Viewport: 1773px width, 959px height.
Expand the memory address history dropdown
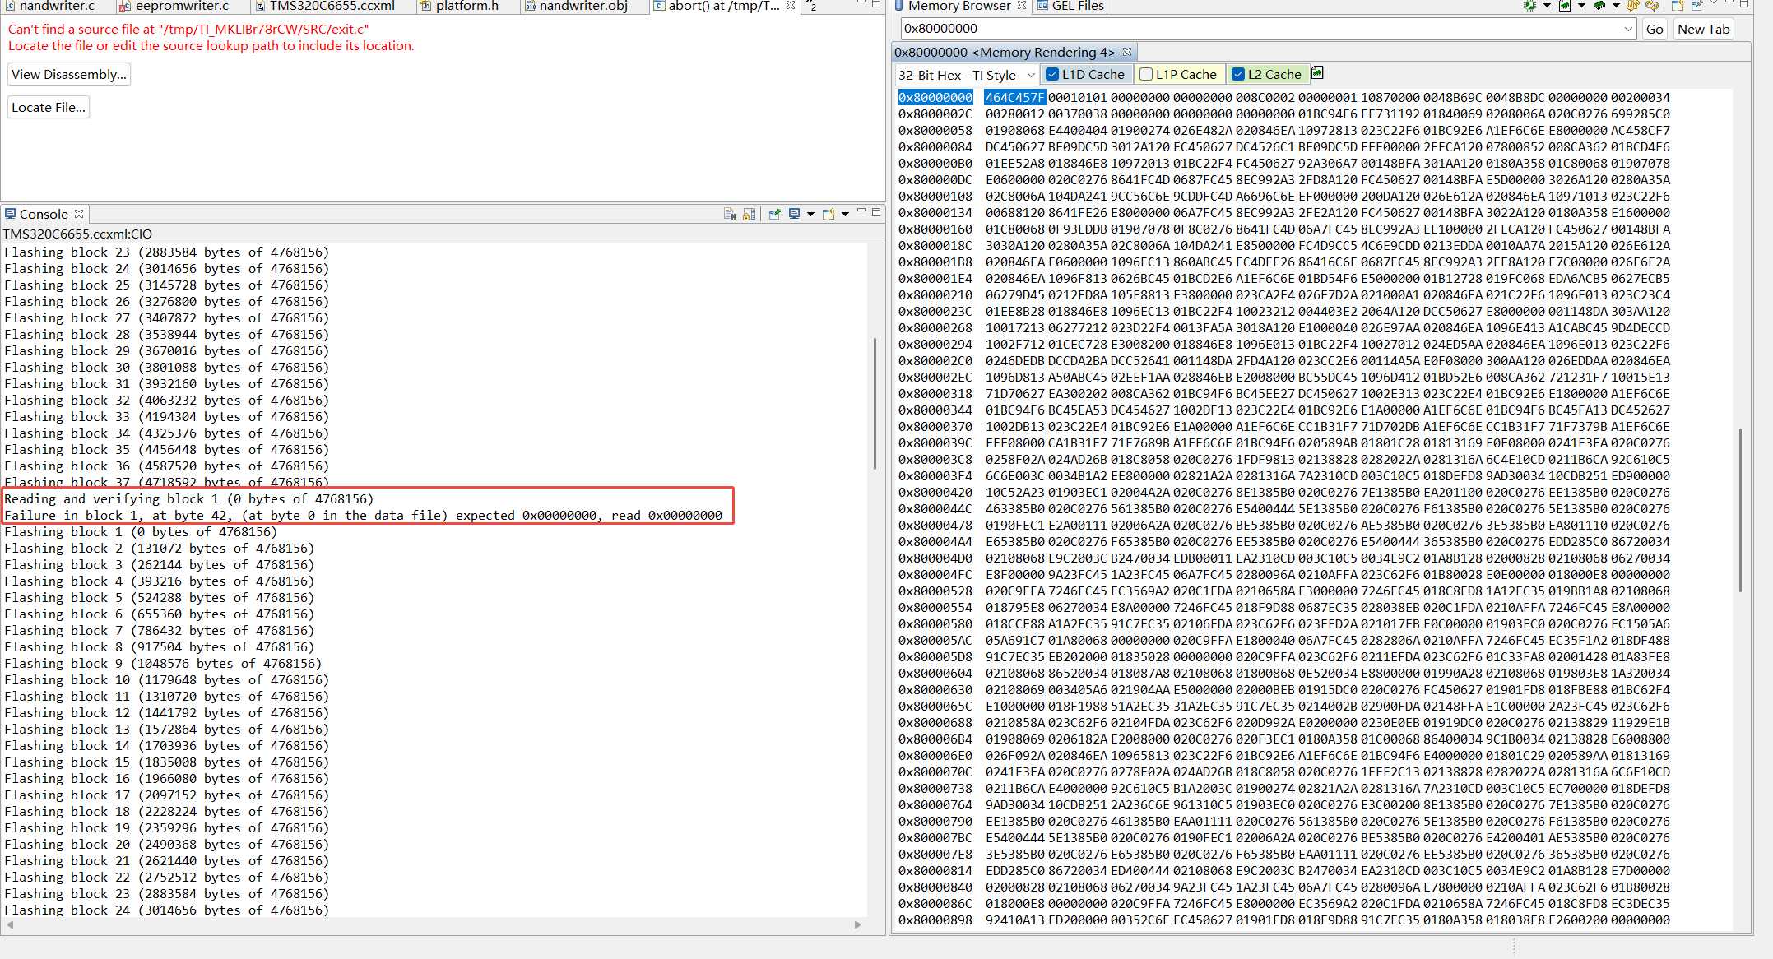pyautogui.click(x=1628, y=29)
